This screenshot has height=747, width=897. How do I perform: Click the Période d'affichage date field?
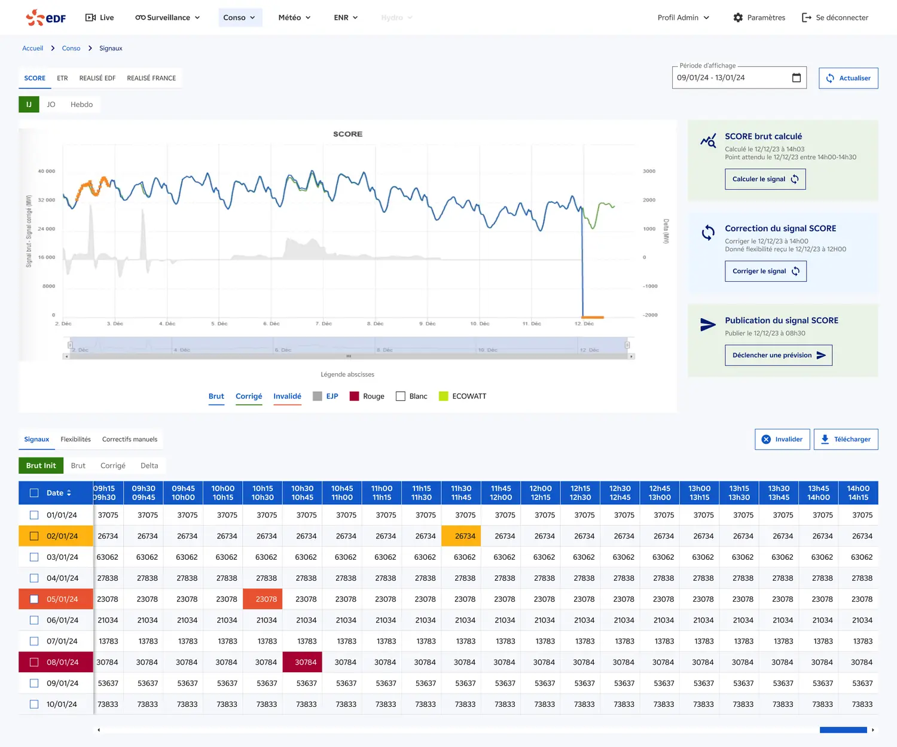click(739, 78)
